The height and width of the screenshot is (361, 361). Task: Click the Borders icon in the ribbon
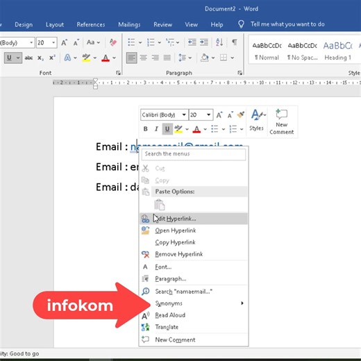[224, 58]
